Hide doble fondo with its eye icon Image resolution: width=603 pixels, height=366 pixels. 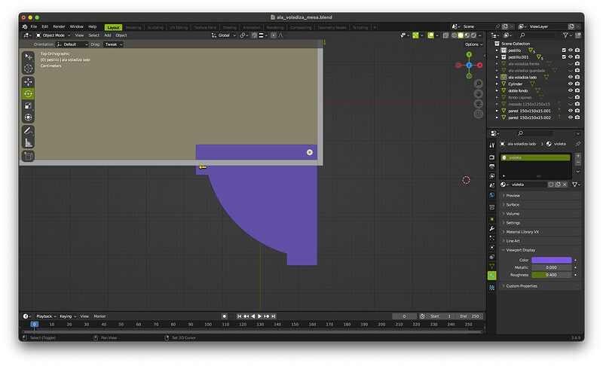(x=571, y=90)
